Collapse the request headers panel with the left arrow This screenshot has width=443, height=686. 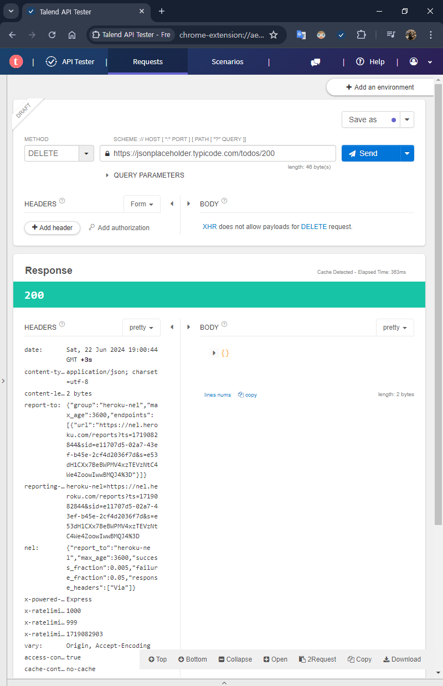point(172,204)
